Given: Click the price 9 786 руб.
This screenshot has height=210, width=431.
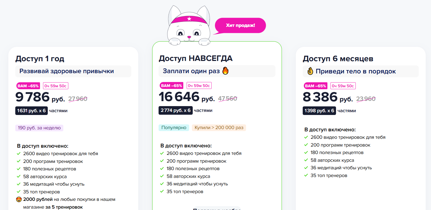Looking at the screenshot, I should click(40, 97).
